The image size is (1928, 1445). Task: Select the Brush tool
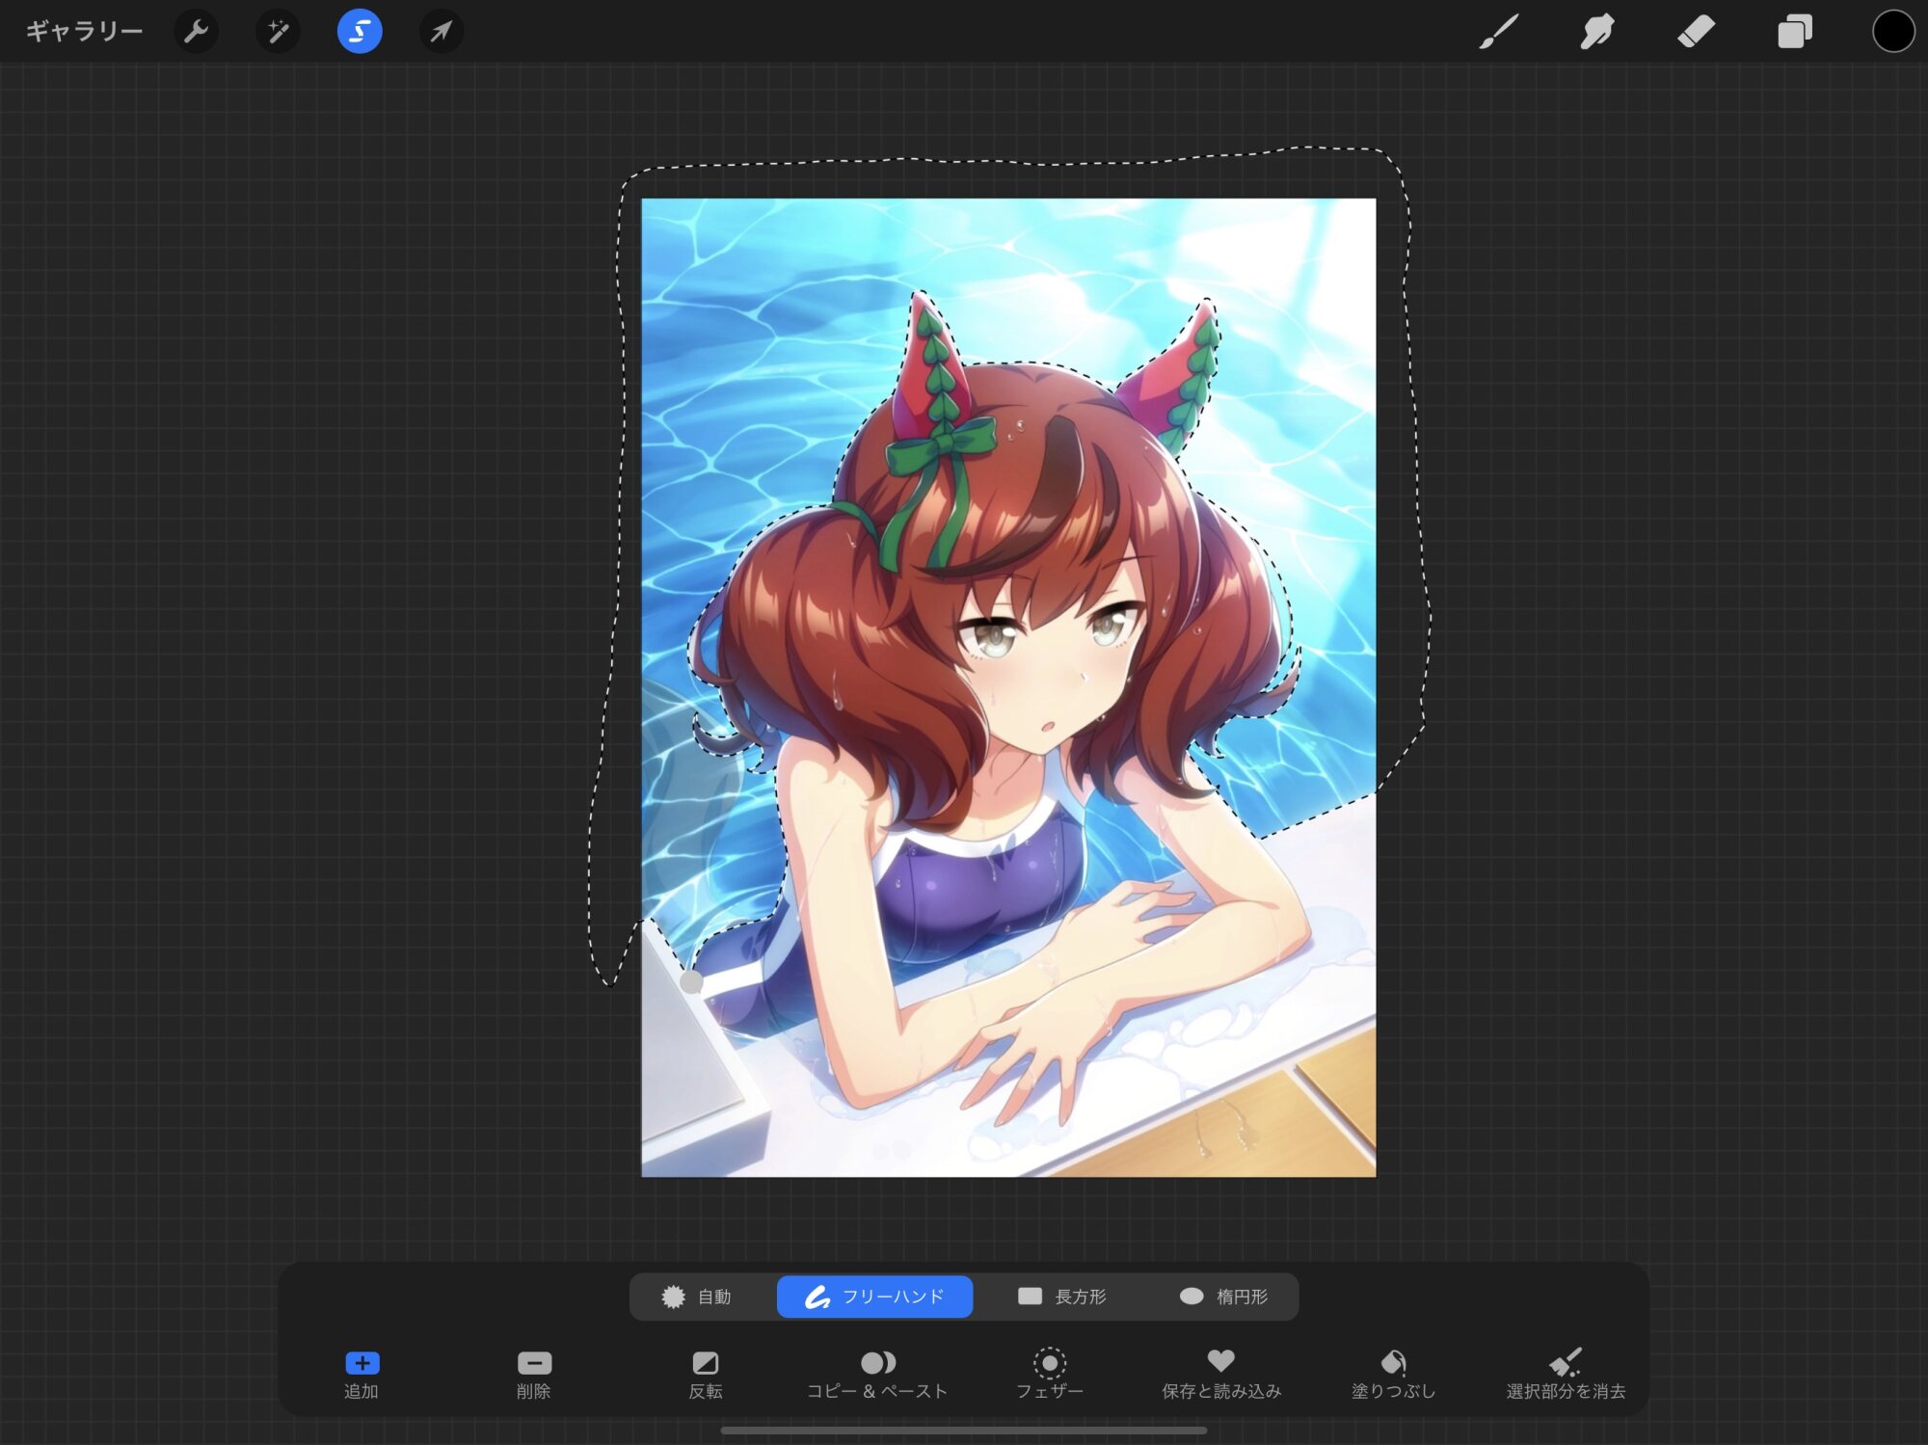pos(1499,32)
